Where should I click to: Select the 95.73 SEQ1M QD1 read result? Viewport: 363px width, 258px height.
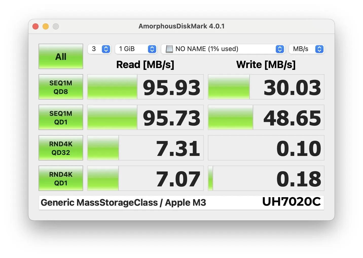[x=146, y=117]
